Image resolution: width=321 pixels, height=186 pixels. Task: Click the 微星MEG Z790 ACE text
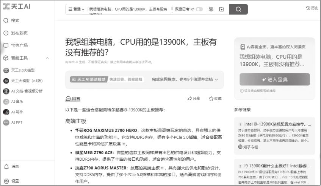[94, 152]
